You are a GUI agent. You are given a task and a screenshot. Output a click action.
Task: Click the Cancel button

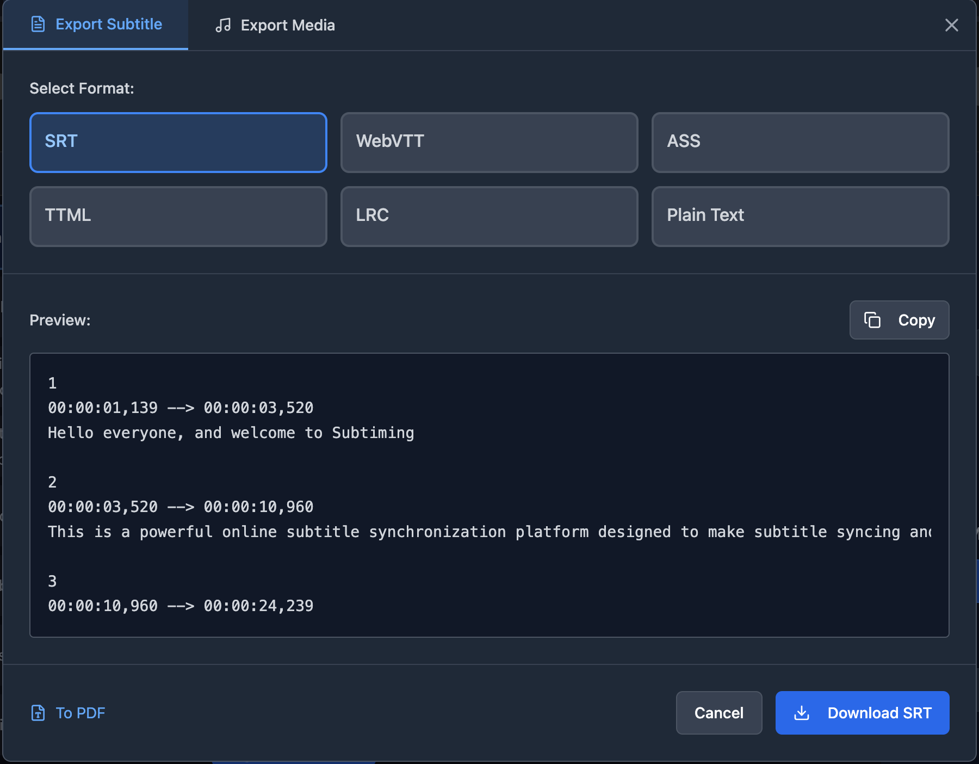point(718,713)
